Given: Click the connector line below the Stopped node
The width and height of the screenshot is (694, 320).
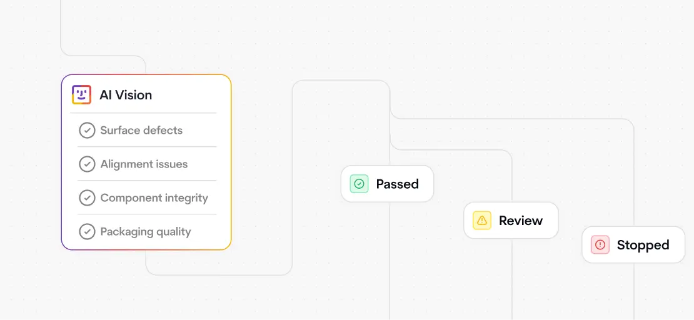Looking at the screenshot, I should [634, 294].
